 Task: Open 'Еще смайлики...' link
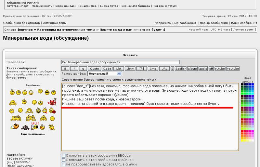(33, 134)
